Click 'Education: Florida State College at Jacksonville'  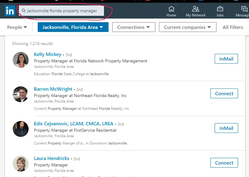pos(71,74)
